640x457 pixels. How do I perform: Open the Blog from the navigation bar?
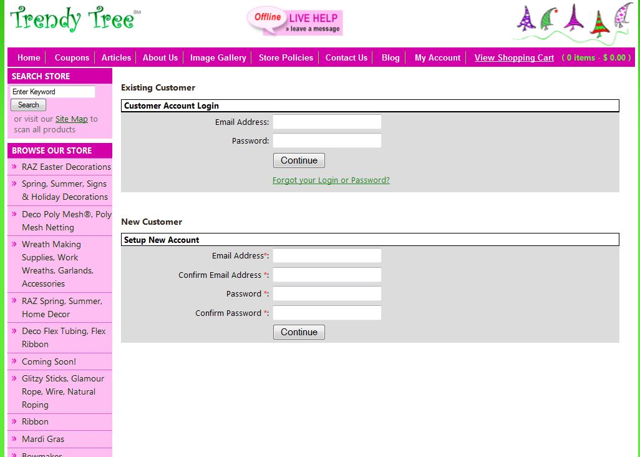point(390,57)
